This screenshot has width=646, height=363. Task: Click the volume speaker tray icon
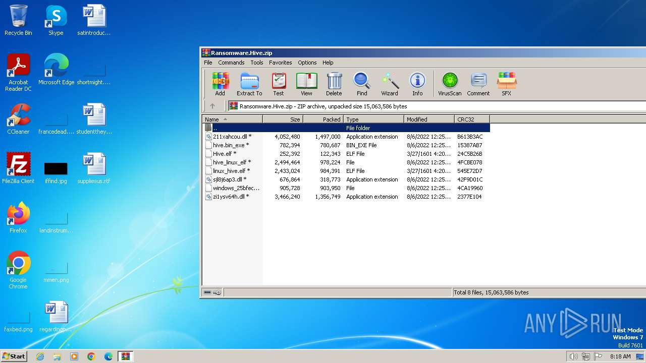tap(573, 356)
